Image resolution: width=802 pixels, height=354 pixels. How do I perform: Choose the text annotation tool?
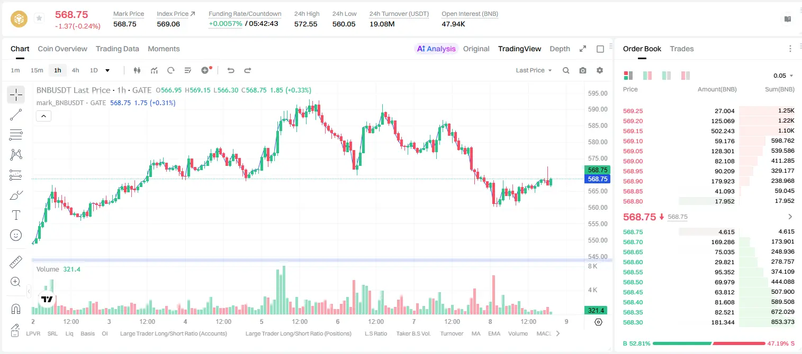16,215
